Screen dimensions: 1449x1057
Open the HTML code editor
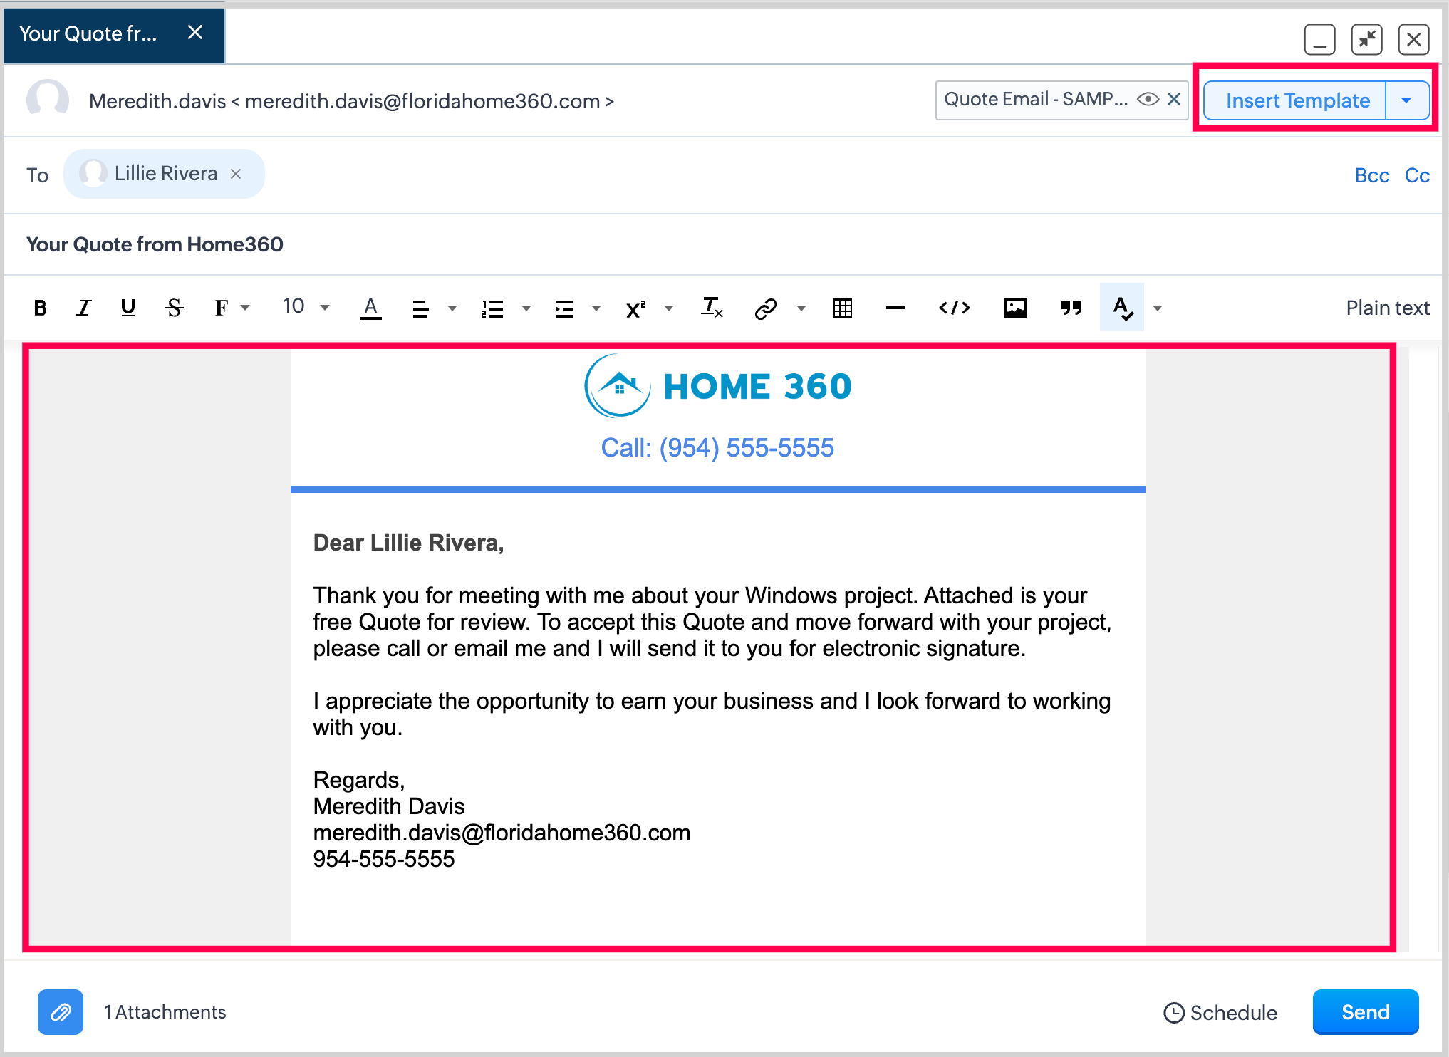point(955,308)
